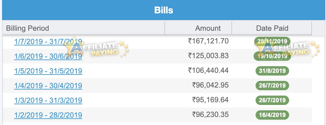
Task: Open the 1/4/2019 - 30/4/2019 billing period
Action: [x=48, y=86]
